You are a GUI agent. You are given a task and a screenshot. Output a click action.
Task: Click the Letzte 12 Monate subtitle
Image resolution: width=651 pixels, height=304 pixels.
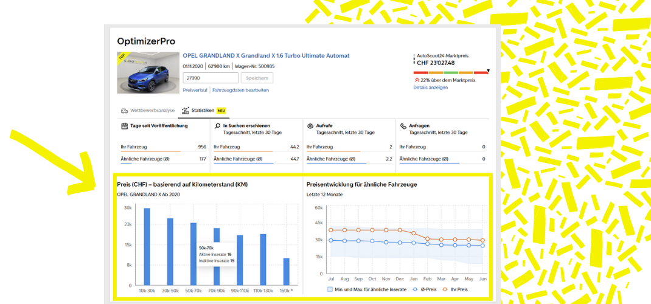[325, 194]
